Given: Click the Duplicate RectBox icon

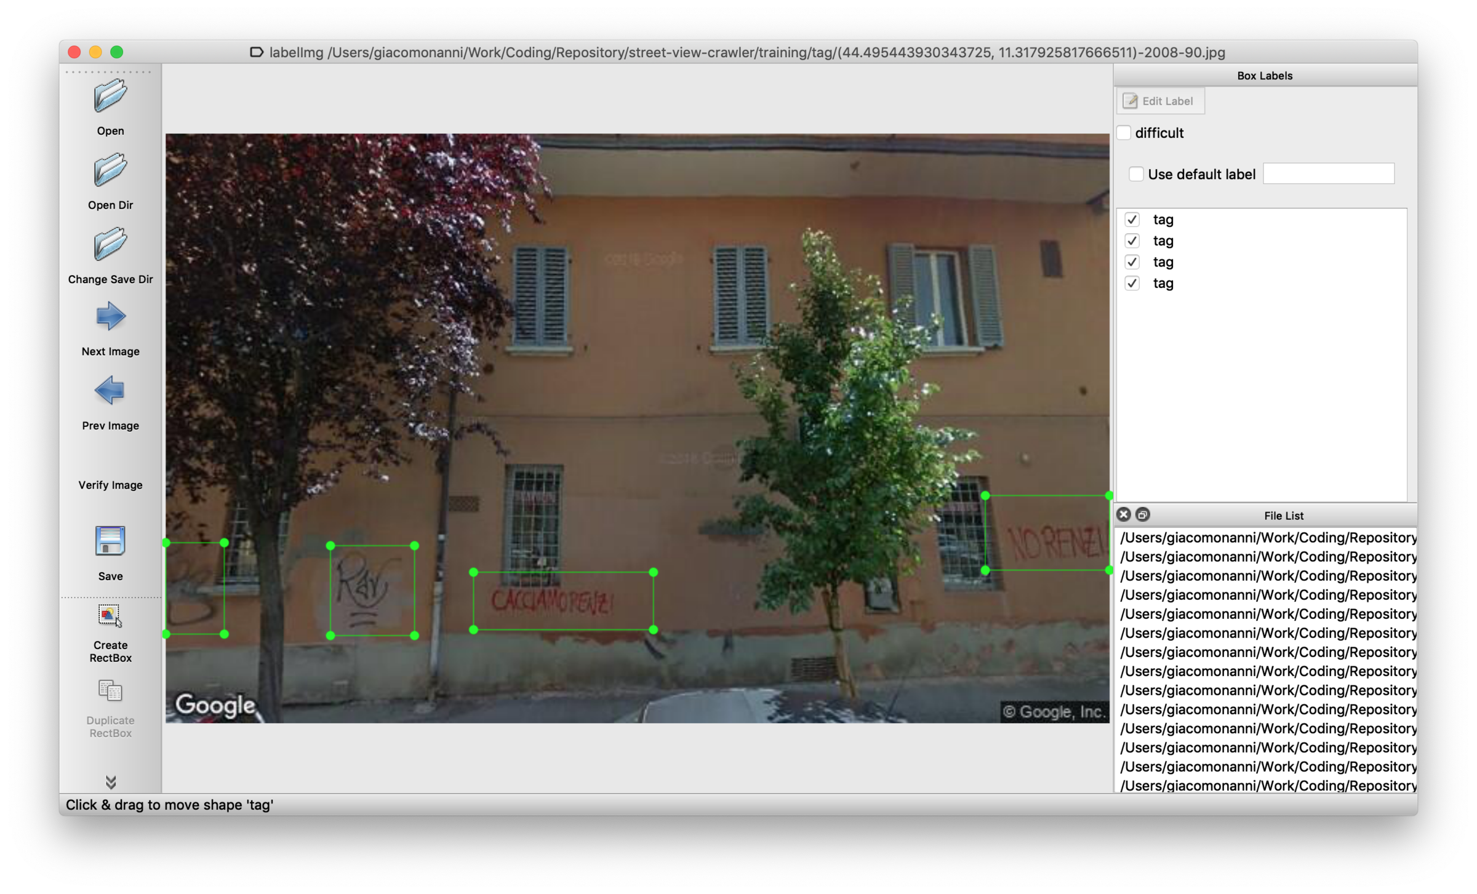Looking at the screenshot, I should pos(110,691).
